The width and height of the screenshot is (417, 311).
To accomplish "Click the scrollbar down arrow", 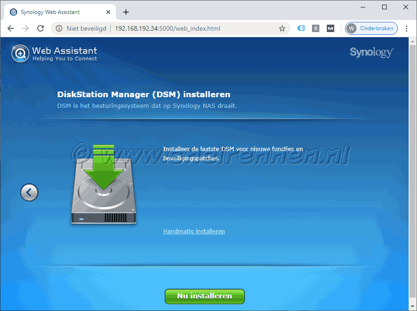I will pos(412,306).
